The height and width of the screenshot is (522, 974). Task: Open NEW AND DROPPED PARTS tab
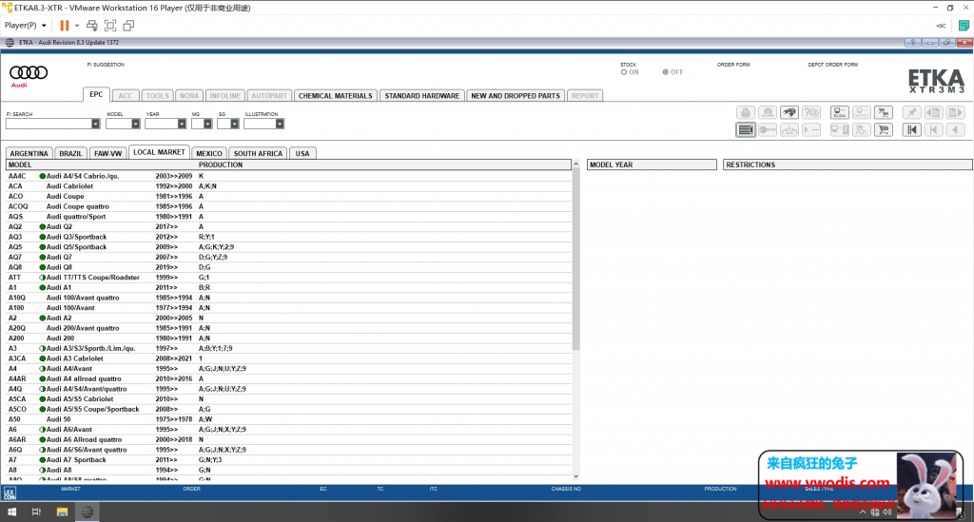tap(516, 96)
